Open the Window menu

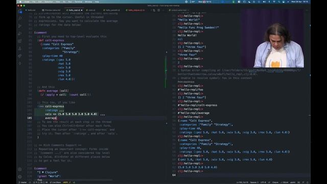(x=88, y=2)
